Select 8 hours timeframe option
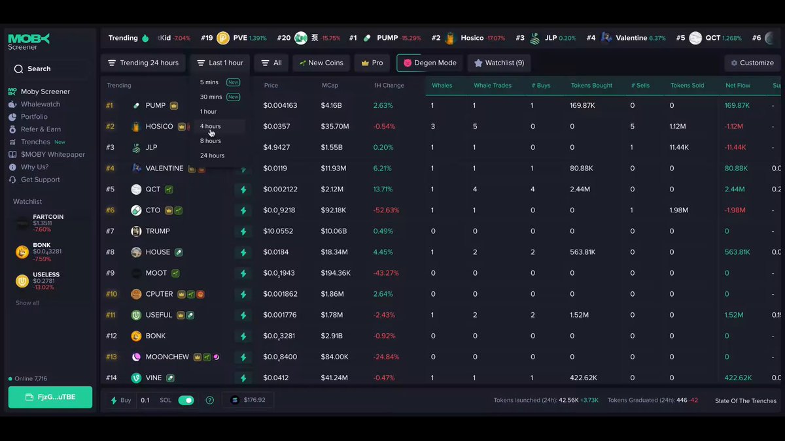 click(x=220, y=141)
